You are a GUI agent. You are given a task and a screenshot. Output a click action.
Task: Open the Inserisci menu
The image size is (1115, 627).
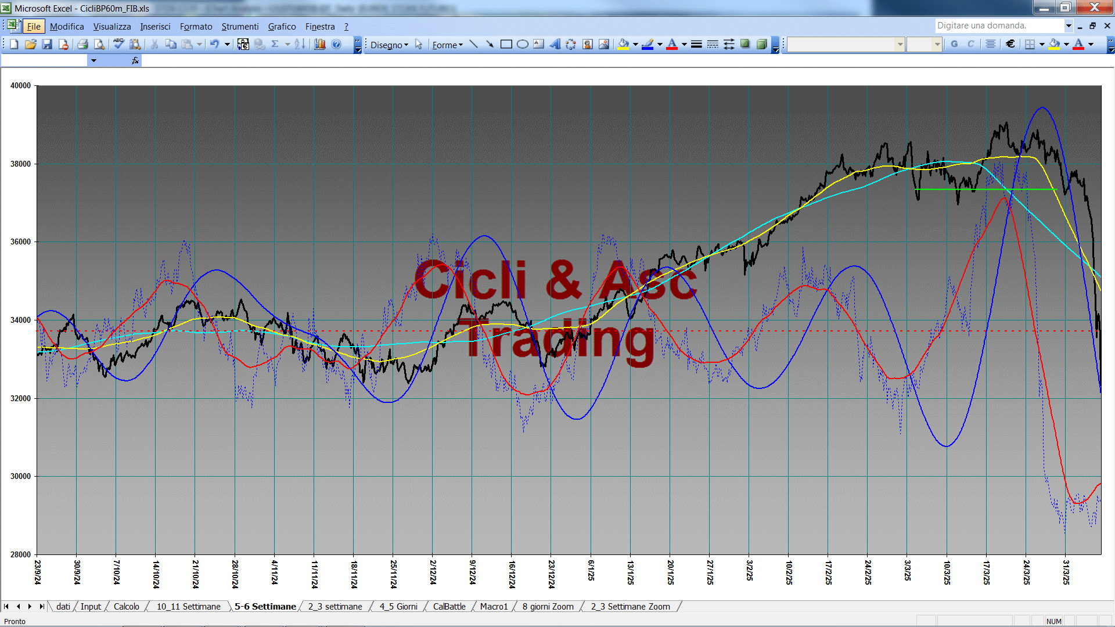point(155,26)
